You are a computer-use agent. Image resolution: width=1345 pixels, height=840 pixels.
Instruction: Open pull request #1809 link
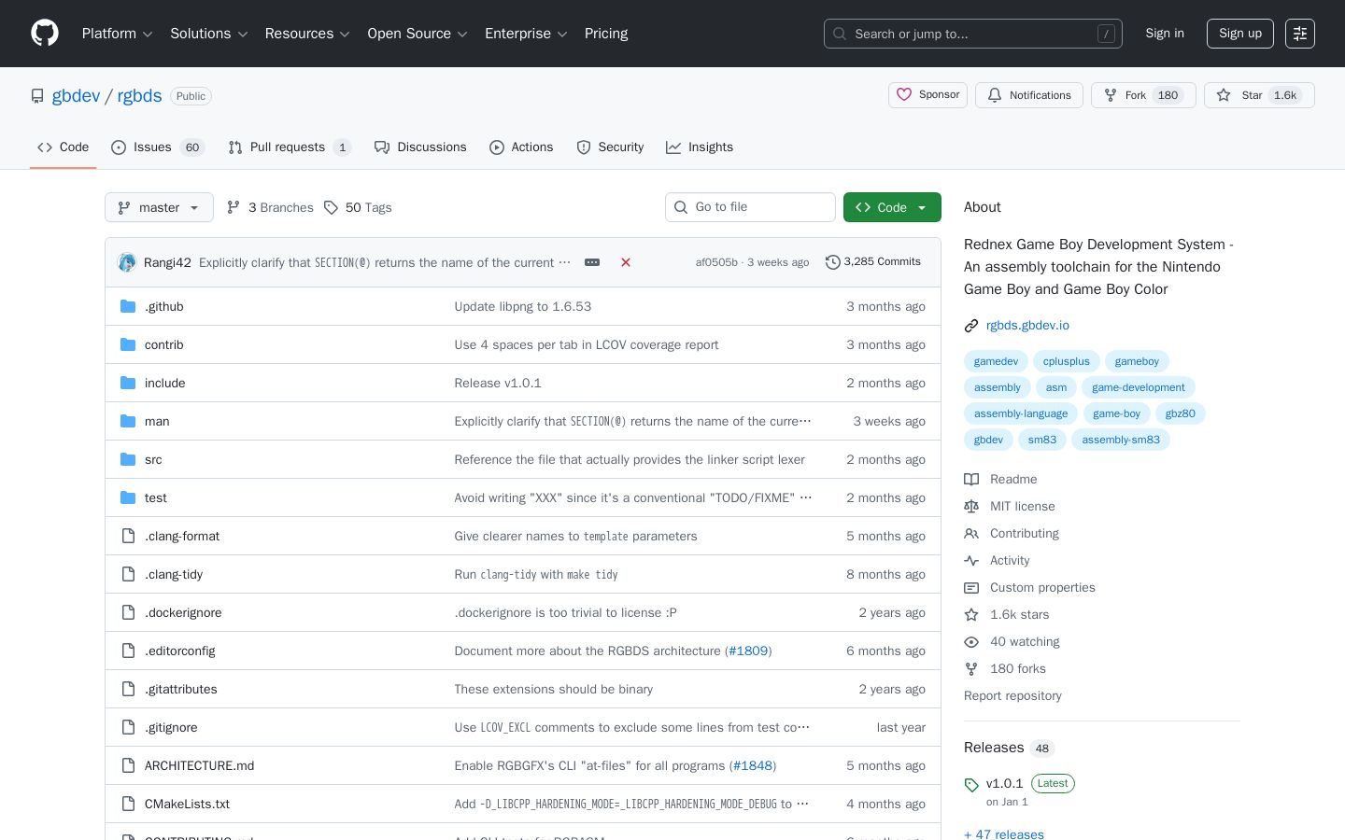tap(748, 651)
